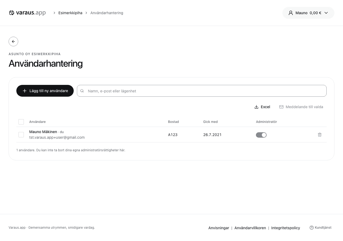Click the Kundtjänst help icon
This screenshot has height=241, width=343.
pos(311,228)
